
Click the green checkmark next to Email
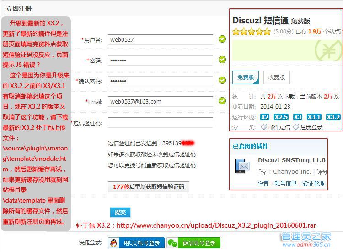click(222, 101)
